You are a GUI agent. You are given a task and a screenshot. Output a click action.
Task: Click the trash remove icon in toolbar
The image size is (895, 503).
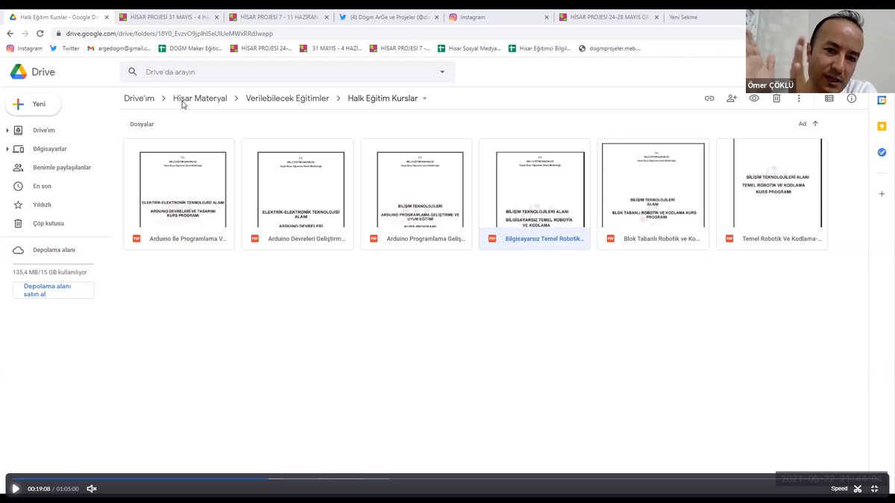coord(776,98)
